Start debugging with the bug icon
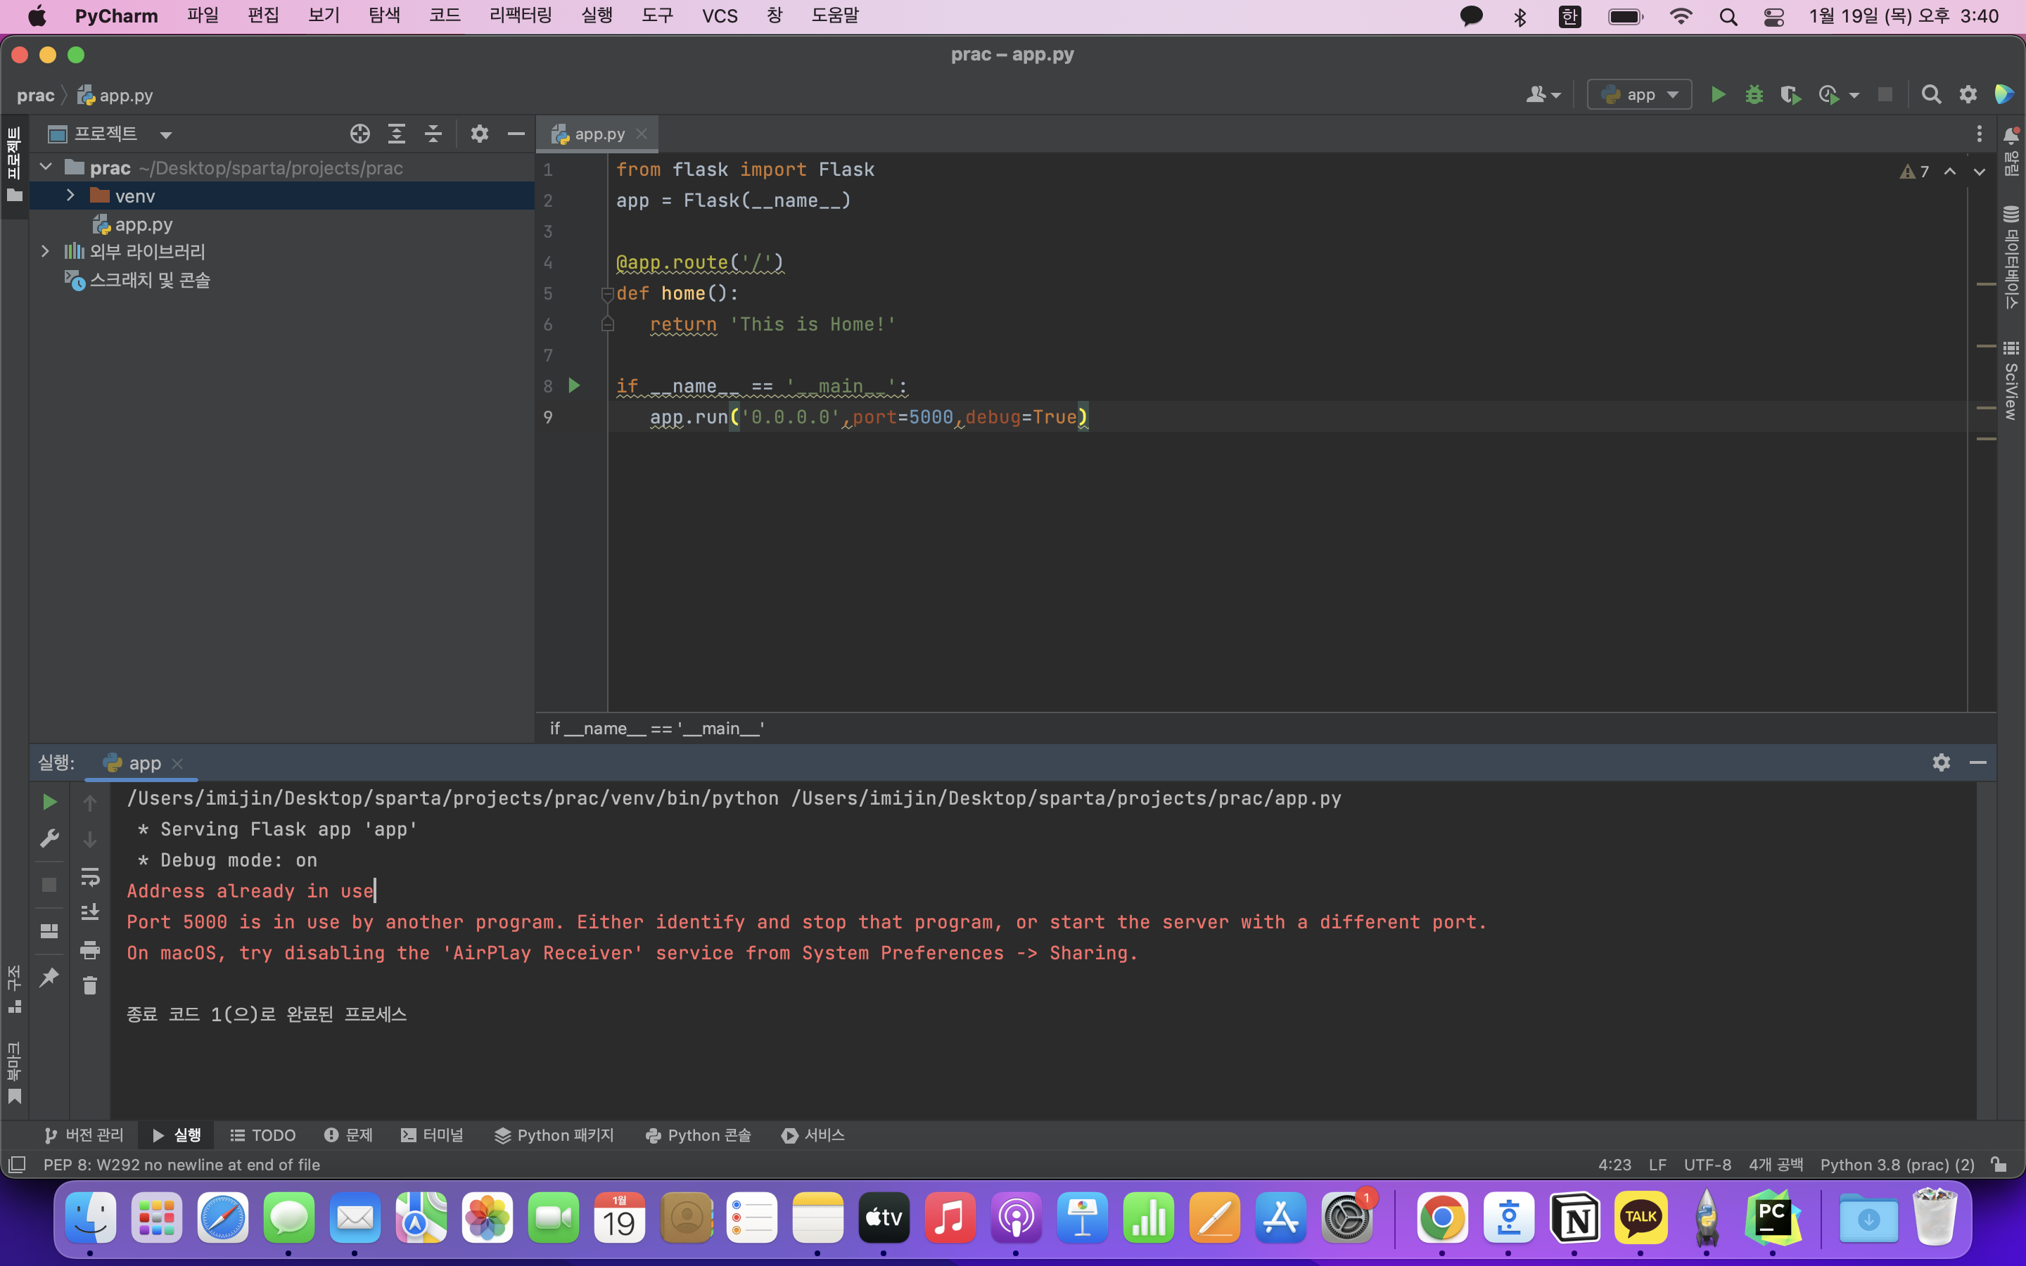The height and width of the screenshot is (1266, 2026). tap(1754, 95)
